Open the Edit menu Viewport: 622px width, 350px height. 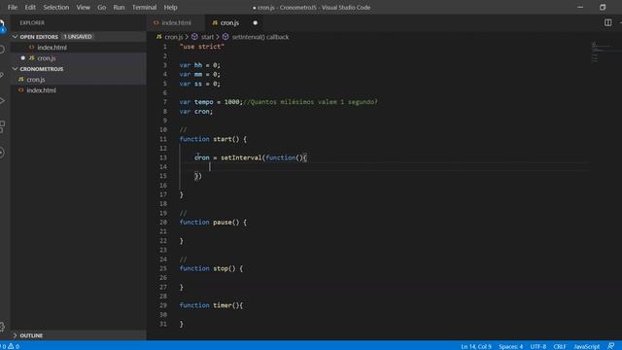tap(30, 7)
